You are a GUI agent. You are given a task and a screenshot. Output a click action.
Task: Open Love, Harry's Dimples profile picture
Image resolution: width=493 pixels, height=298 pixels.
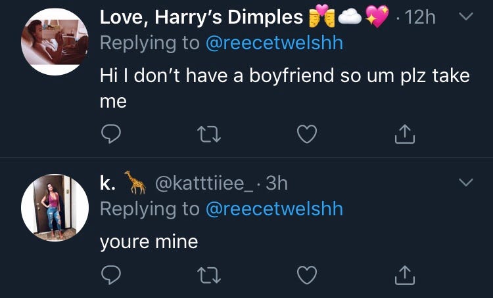point(55,40)
